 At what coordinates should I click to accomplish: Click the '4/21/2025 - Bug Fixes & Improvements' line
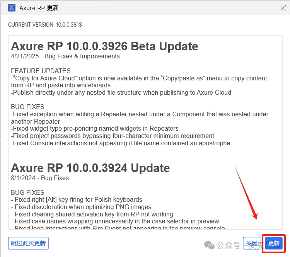pyautogui.click(x=65, y=56)
